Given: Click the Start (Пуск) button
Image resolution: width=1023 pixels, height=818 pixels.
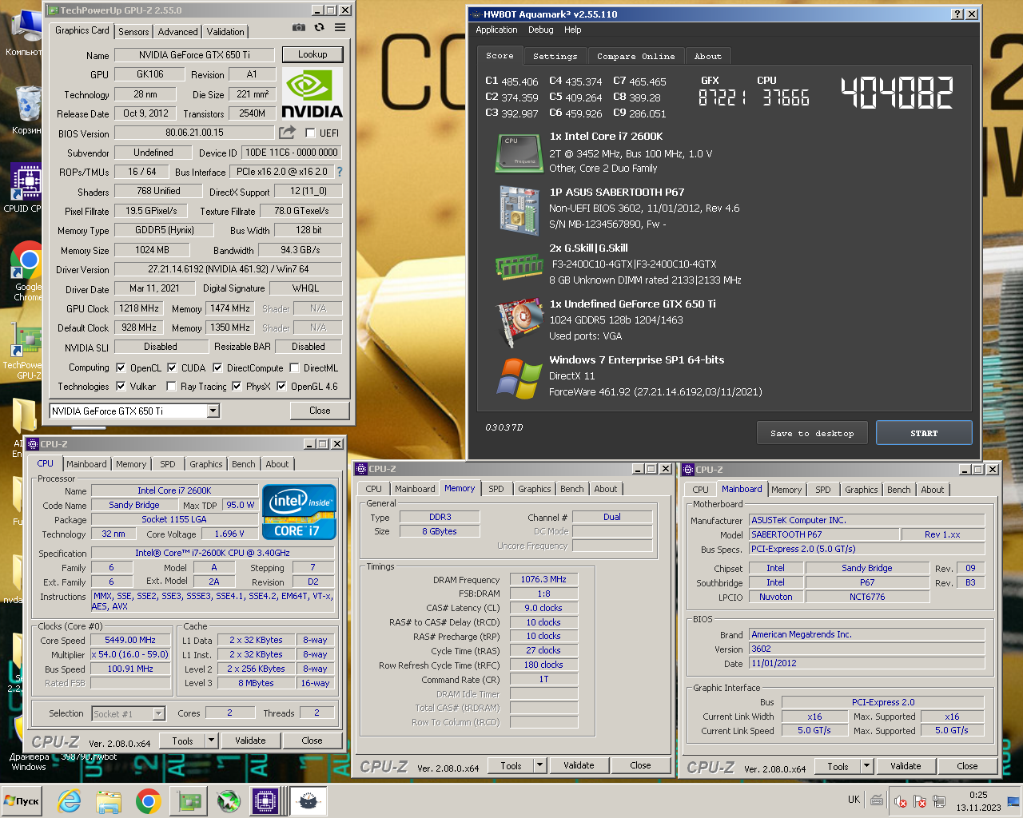Looking at the screenshot, I should tap(22, 801).
